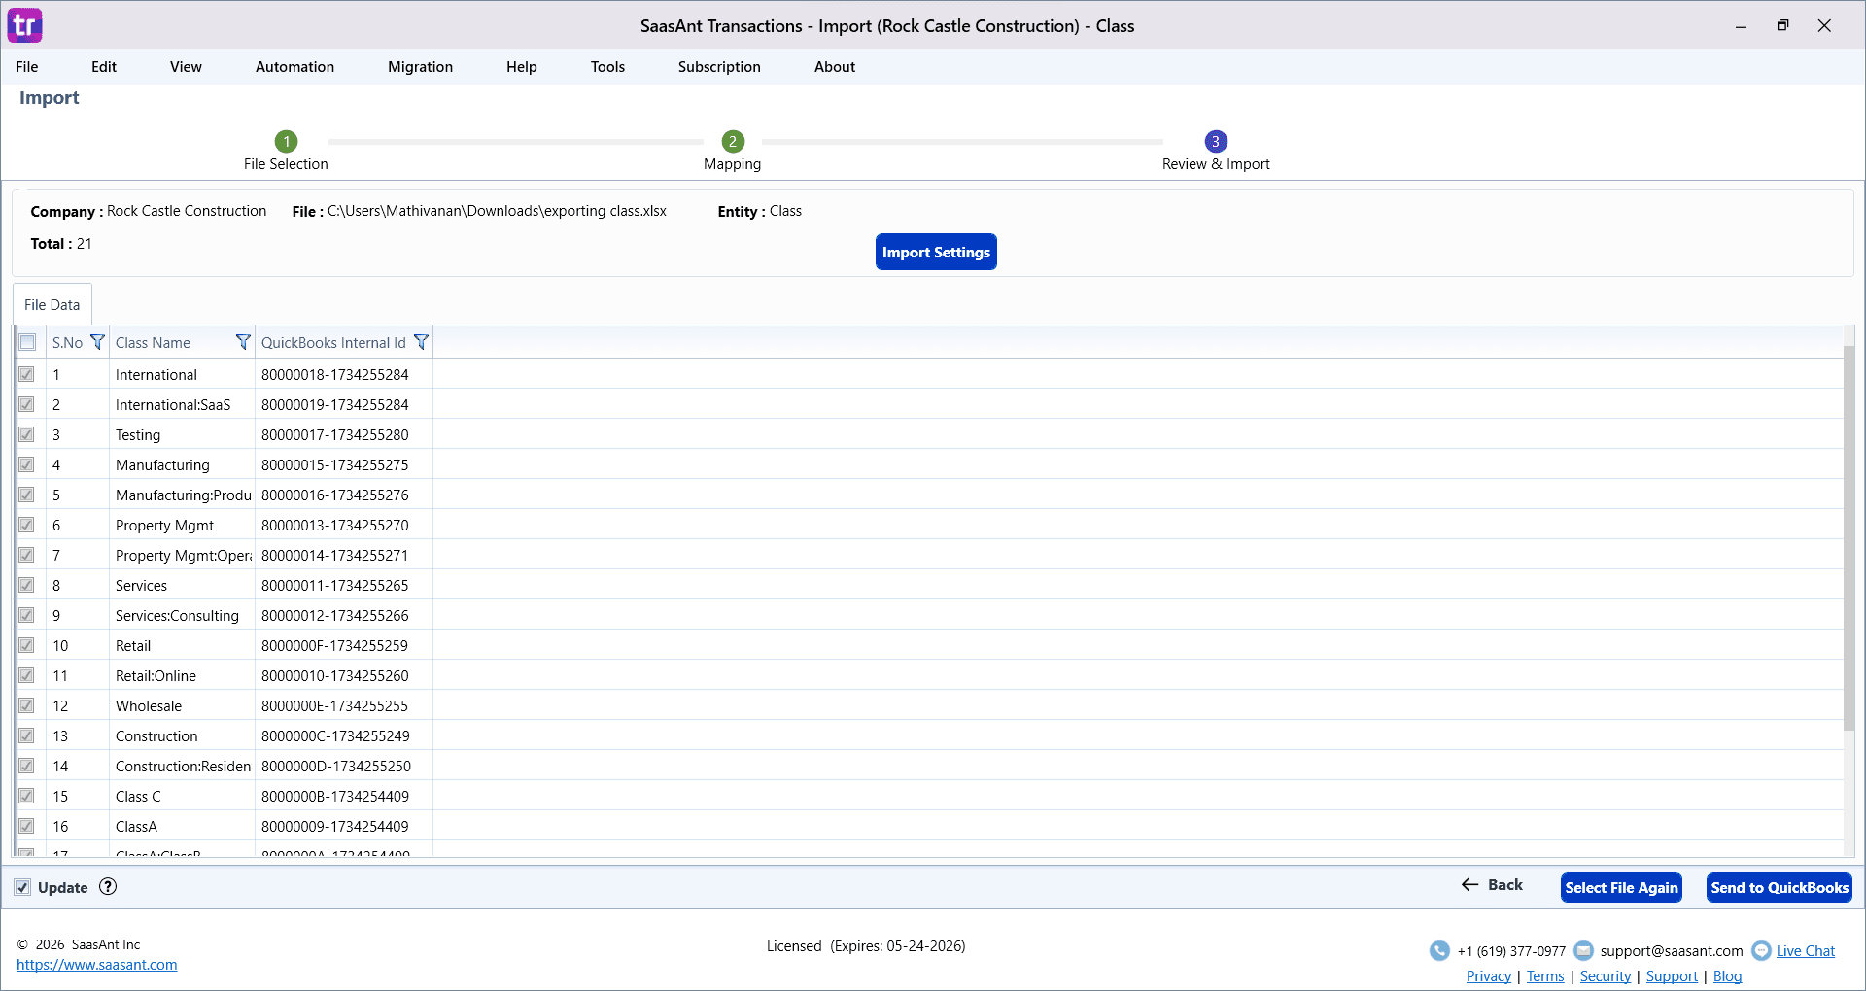Click the '8000000D-1734255250' id cell
Screen dimensions: 1866x991
click(x=344, y=766)
